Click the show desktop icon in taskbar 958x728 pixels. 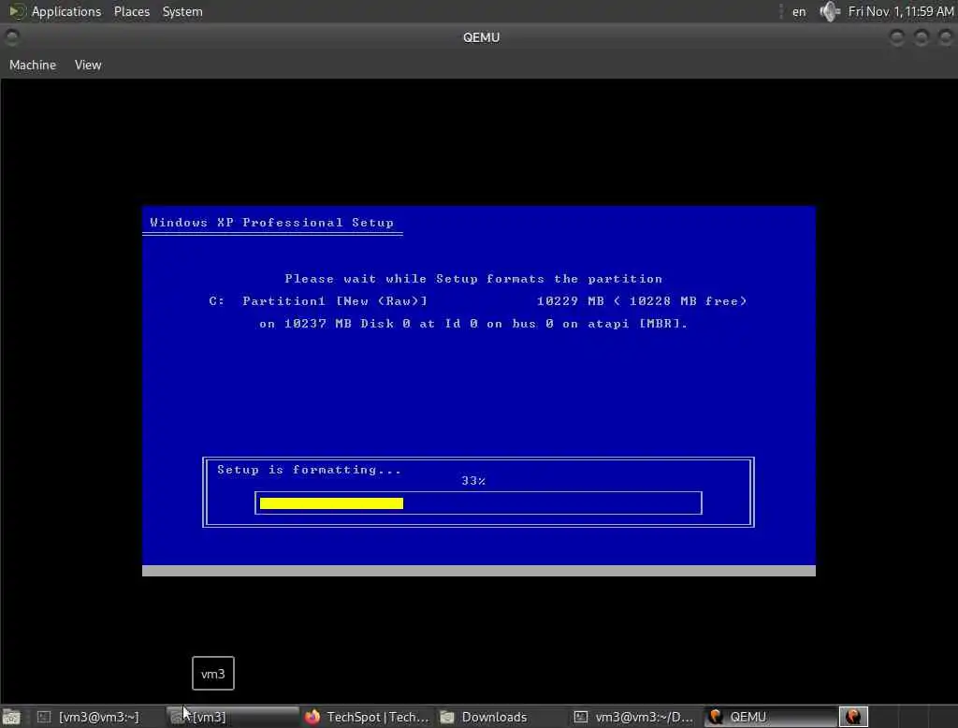[x=11, y=717]
